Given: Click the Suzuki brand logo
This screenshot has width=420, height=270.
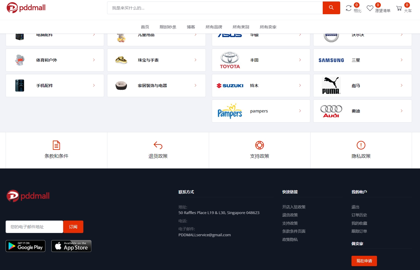Looking at the screenshot, I should coord(230,86).
